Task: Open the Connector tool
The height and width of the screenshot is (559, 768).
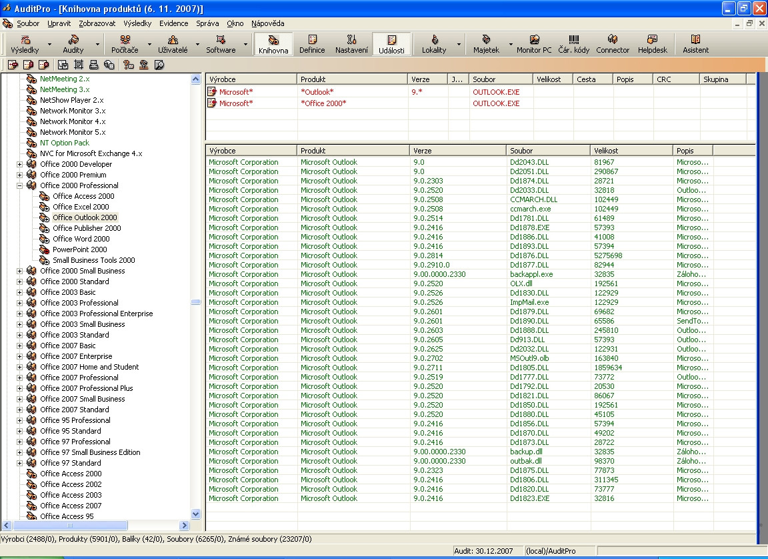Action: (x=612, y=44)
